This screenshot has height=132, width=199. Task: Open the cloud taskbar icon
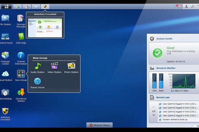pos(36,6)
